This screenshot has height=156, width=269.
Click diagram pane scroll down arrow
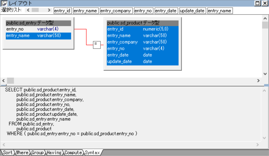(265, 74)
